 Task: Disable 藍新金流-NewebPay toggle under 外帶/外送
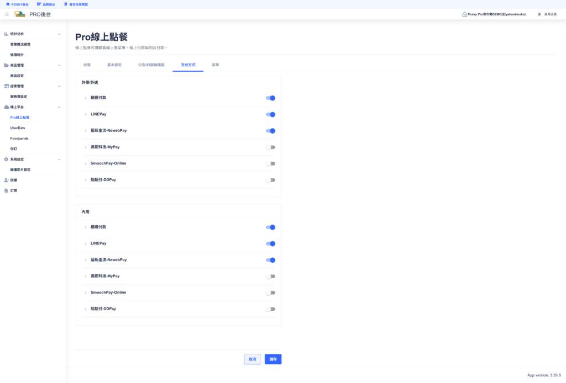pos(270,131)
